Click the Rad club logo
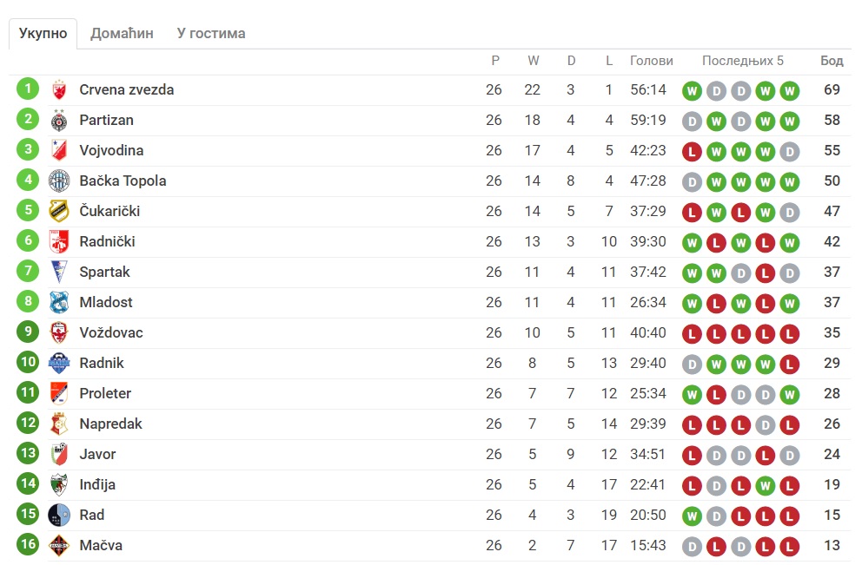862x565 pixels. [59, 515]
